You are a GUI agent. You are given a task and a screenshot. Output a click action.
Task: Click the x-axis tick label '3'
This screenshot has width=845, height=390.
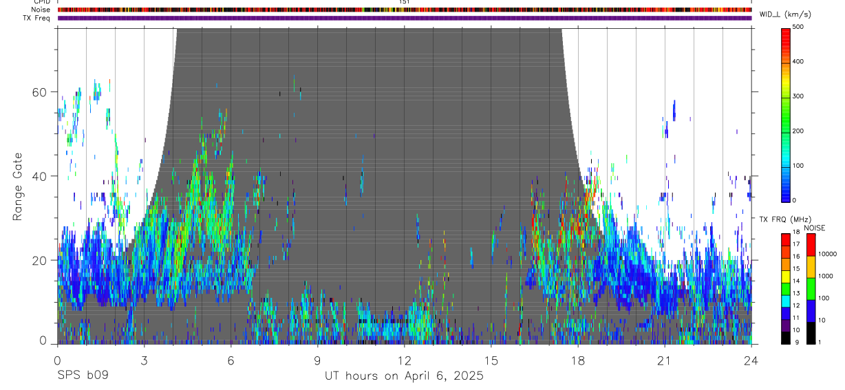(144, 360)
